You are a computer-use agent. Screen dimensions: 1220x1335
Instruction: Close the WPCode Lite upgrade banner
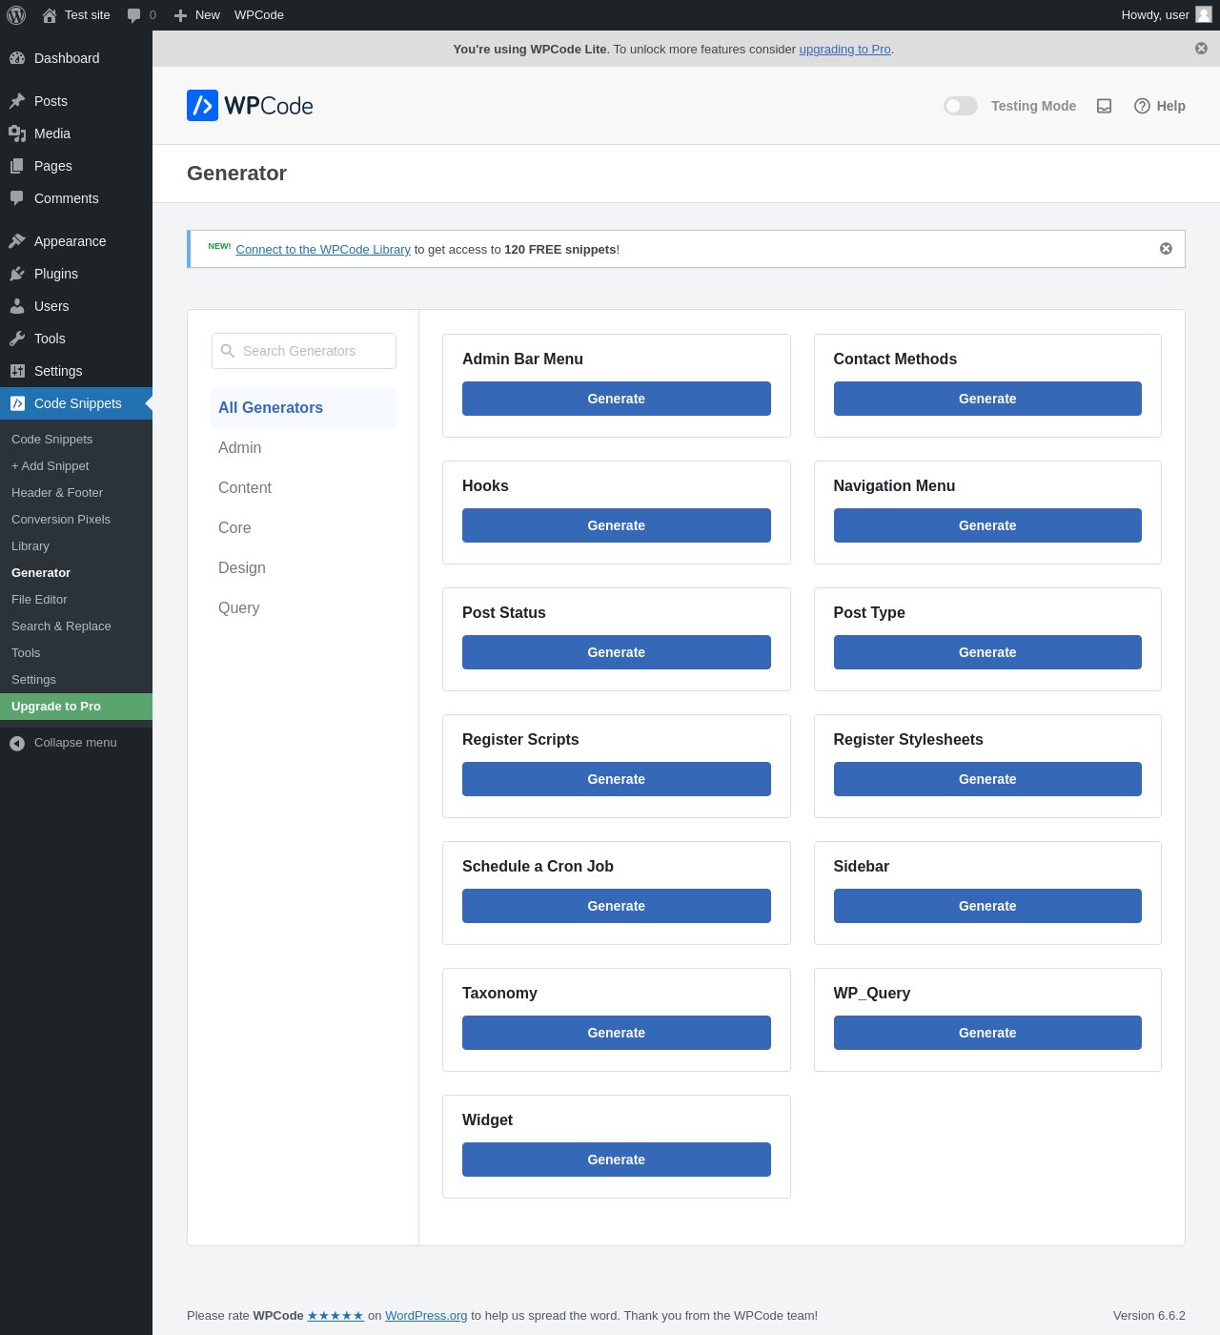pos(1201,49)
